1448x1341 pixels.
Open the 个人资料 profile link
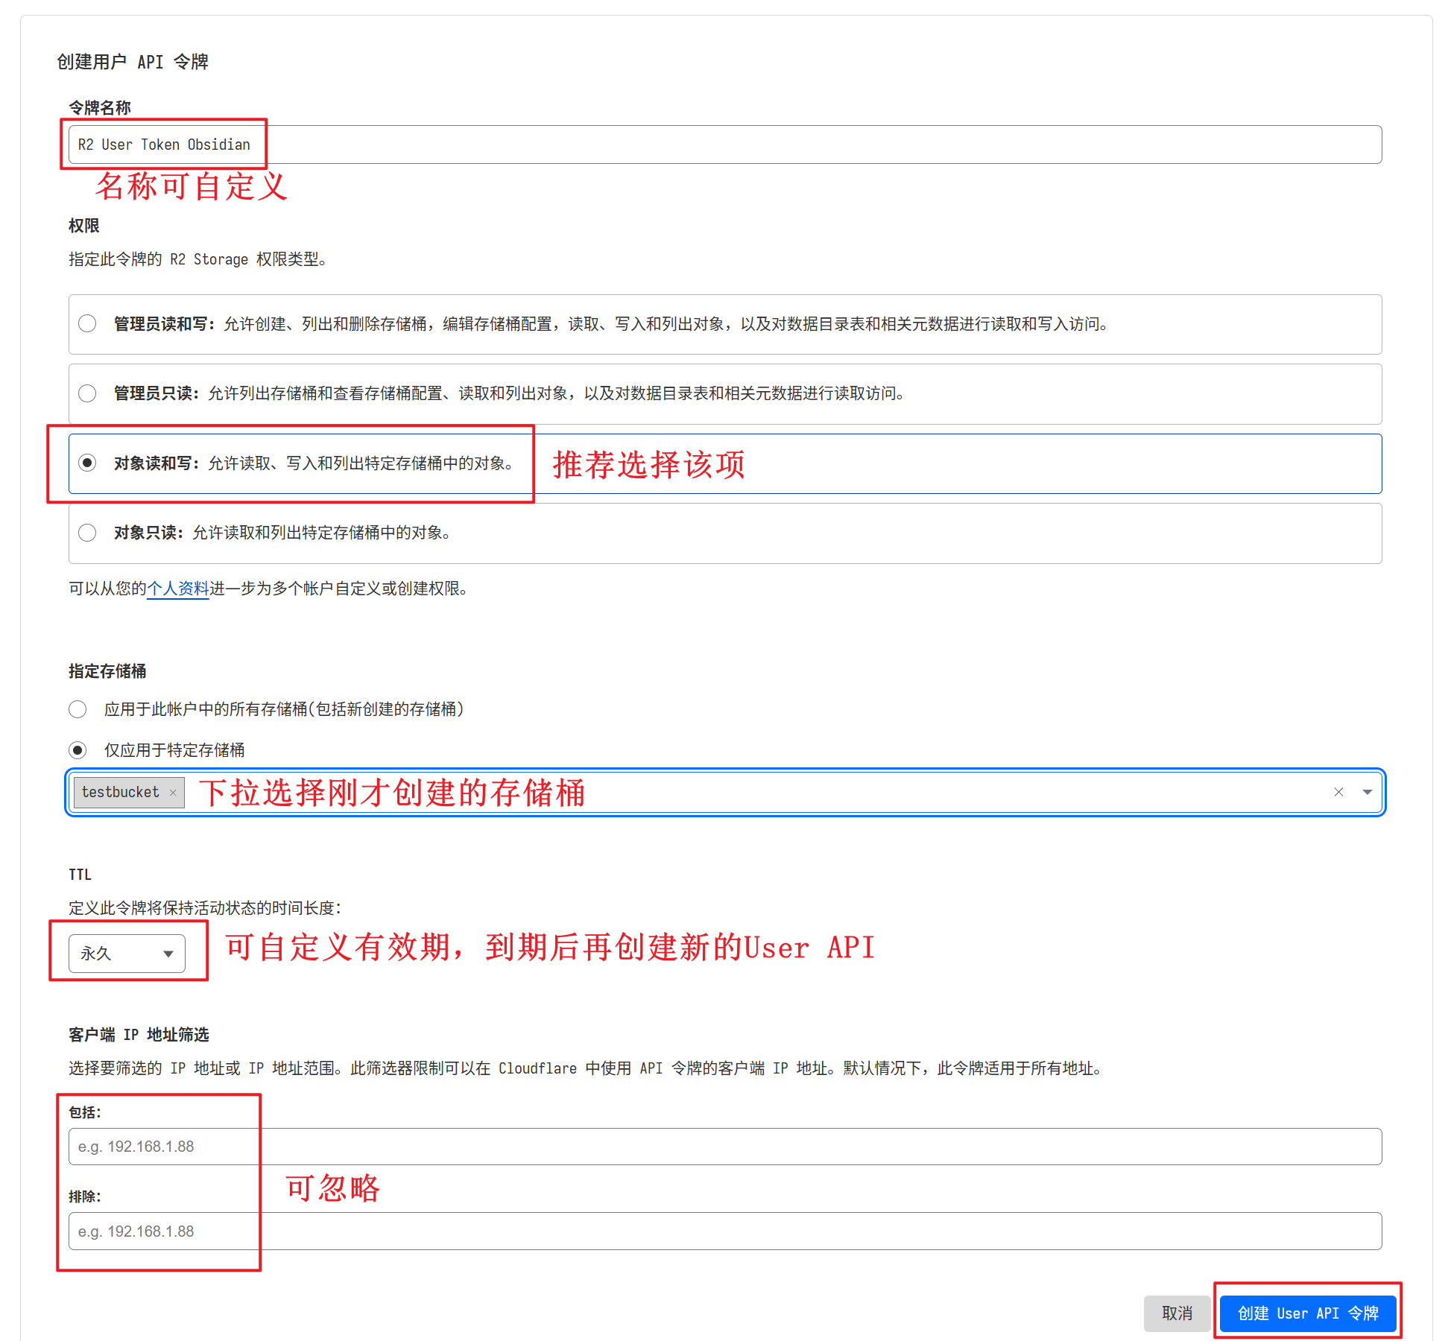(x=177, y=589)
